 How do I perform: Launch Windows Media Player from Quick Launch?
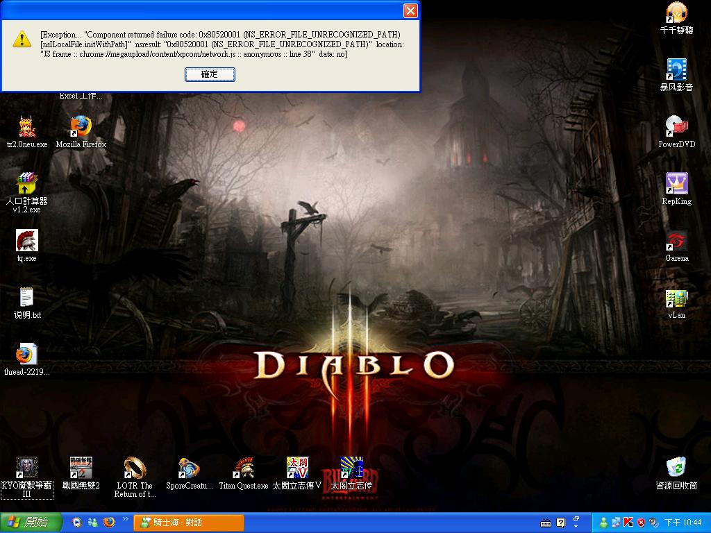click(77, 523)
